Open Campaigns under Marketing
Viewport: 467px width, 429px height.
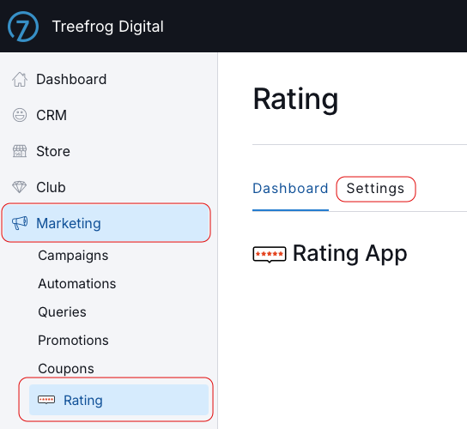pyautogui.click(x=73, y=256)
